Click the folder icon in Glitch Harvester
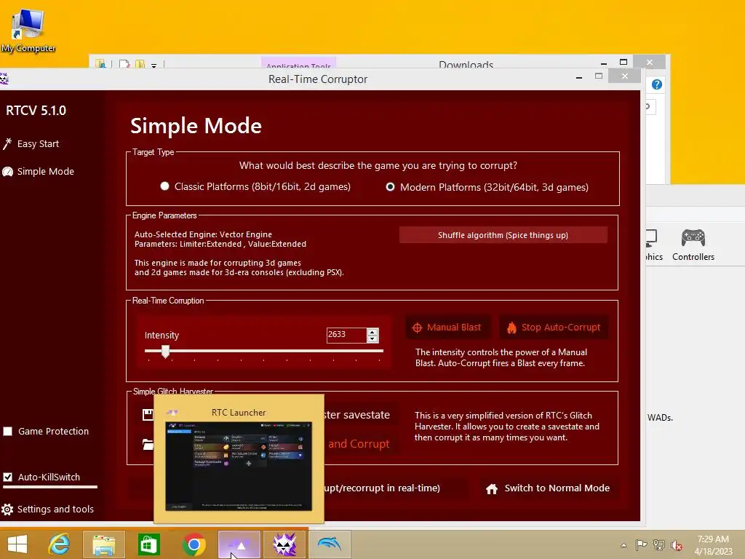745x559 pixels. tap(148, 445)
